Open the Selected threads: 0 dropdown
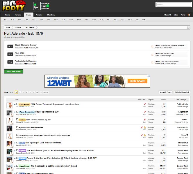Viewport: 193px width, 174px height. pos(182,92)
